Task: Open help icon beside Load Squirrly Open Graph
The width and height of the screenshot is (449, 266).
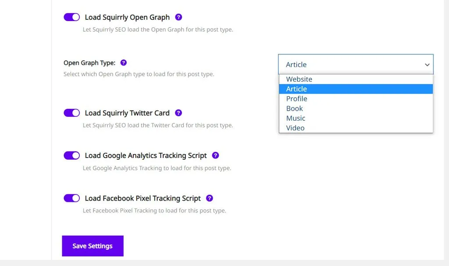Action: click(178, 17)
